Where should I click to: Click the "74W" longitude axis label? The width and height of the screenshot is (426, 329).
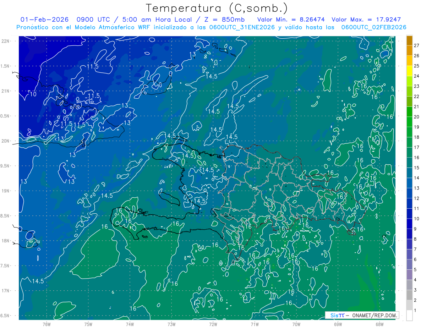130,324
